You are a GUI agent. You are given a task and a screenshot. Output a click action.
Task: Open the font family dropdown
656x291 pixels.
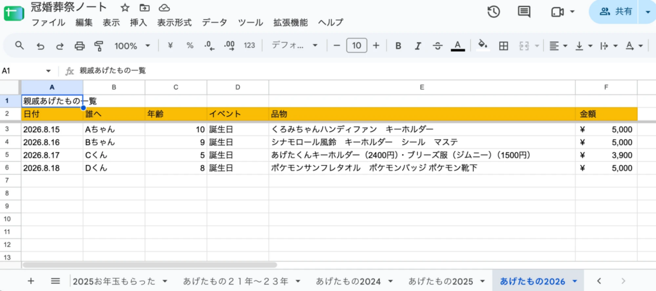tap(295, 45)
